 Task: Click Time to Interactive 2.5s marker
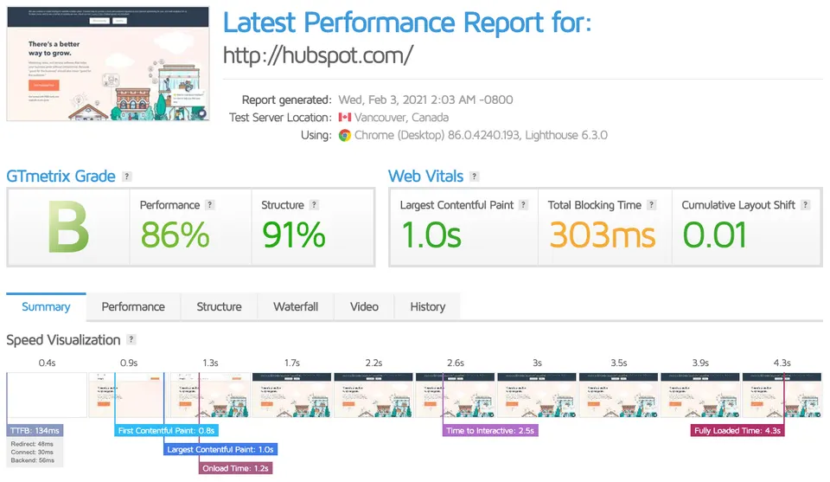[490, 431]
